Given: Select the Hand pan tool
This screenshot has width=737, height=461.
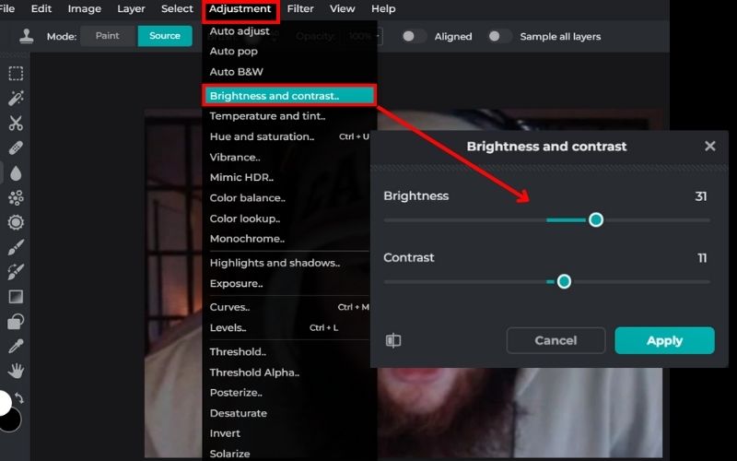Looking at the screenshot, I should point(16,372).
